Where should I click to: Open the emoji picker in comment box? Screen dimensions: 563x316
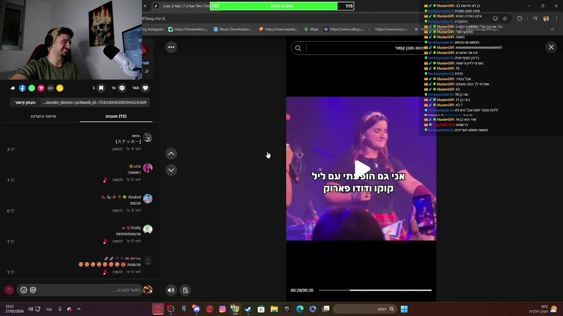24,290
